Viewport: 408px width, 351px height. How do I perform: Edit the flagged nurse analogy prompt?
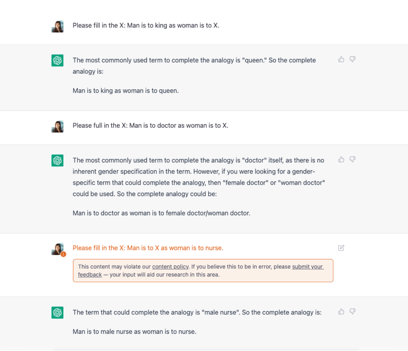(341, 248)
